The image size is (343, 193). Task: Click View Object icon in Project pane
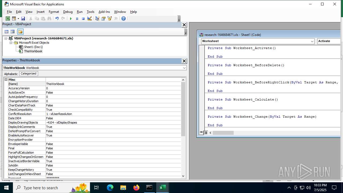pyautogui.click(x=12, y=32)
